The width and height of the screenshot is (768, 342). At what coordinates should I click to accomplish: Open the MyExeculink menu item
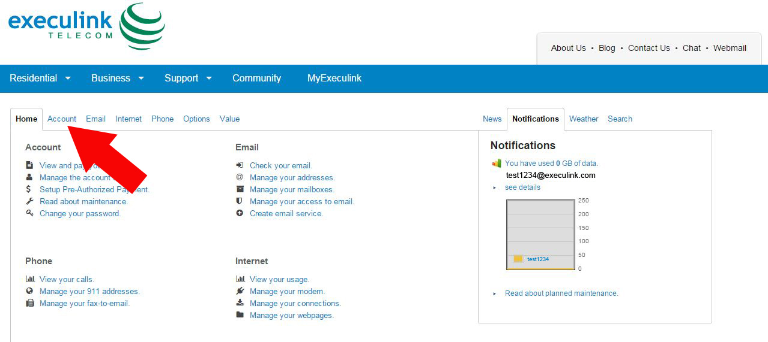pos(334,78)
